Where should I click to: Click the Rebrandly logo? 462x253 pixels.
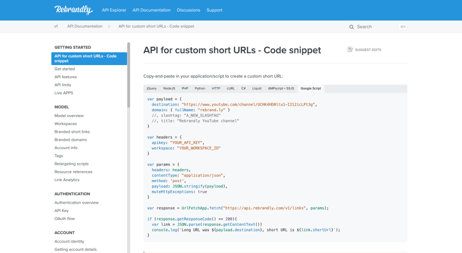(x=73, y=10)
